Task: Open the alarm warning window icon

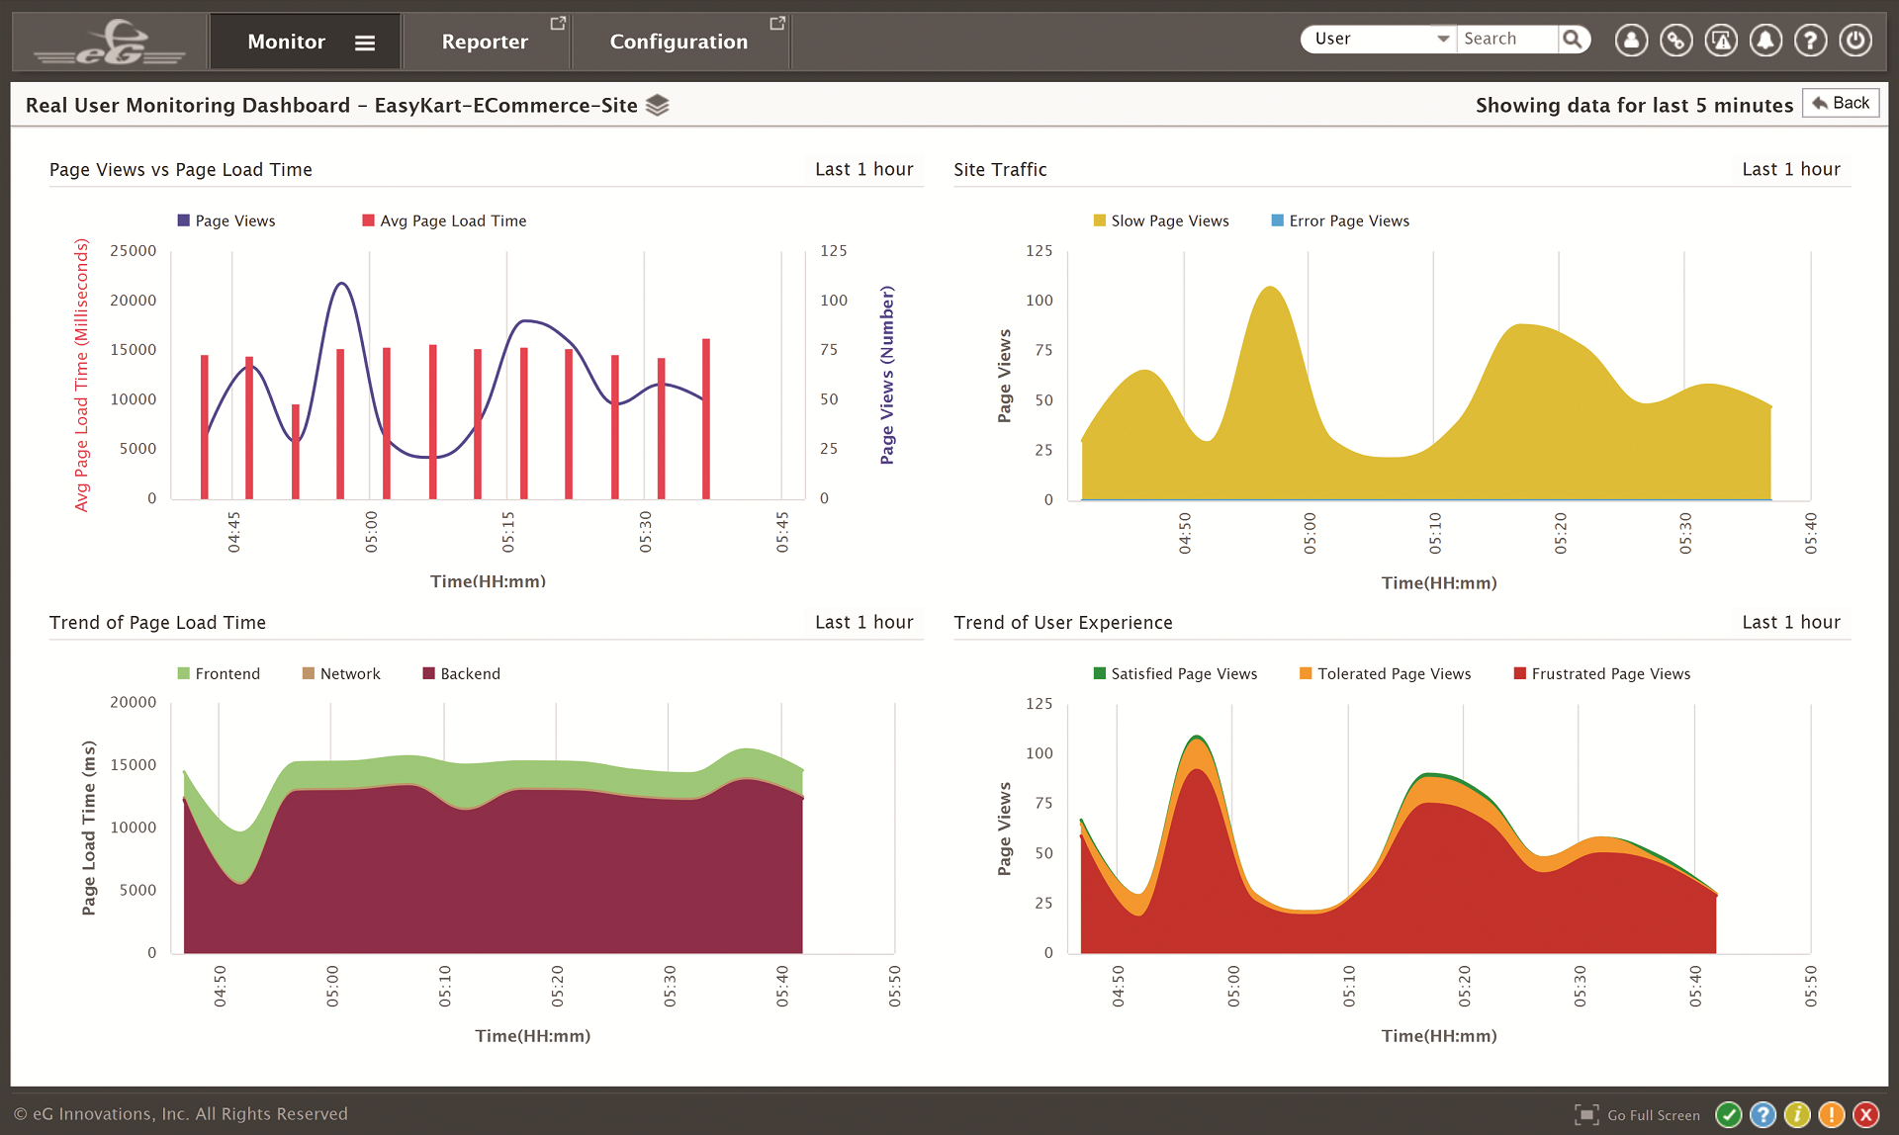Action: [1721, 41]
